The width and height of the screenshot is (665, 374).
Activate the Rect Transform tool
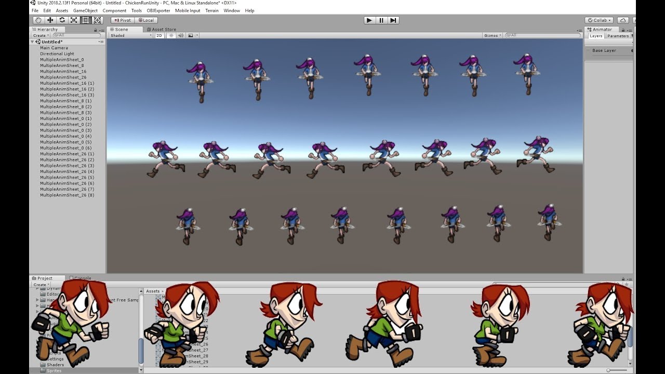pos(86,20)
